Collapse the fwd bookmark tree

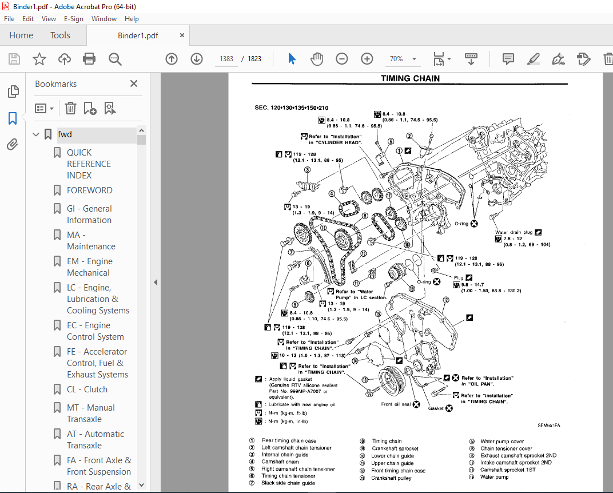tap(36, 134)
